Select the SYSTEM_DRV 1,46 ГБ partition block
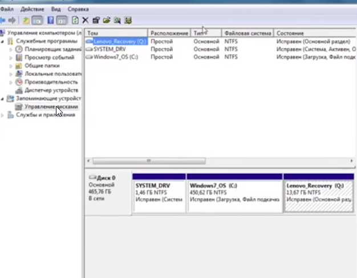The height and width of the screenshot is (278, 357). tap(159, 193)
